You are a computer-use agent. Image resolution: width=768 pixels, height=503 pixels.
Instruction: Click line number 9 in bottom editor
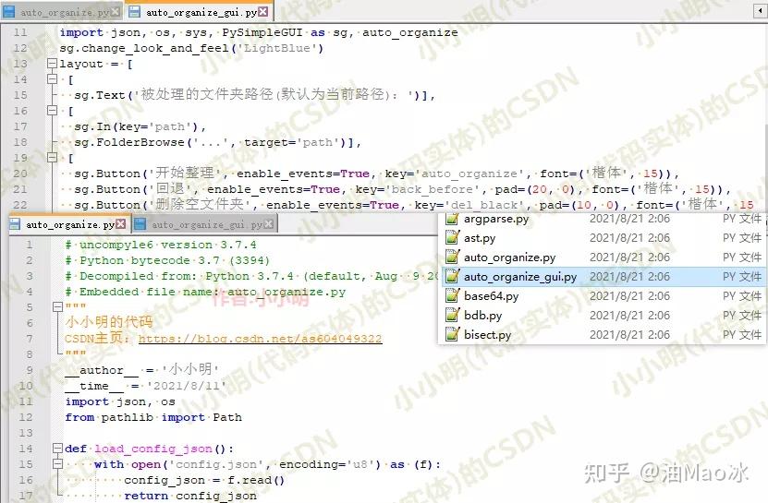click(x=30, y=370)
